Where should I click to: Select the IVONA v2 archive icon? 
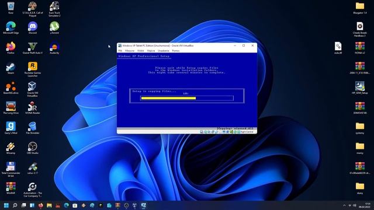(360, 48)
